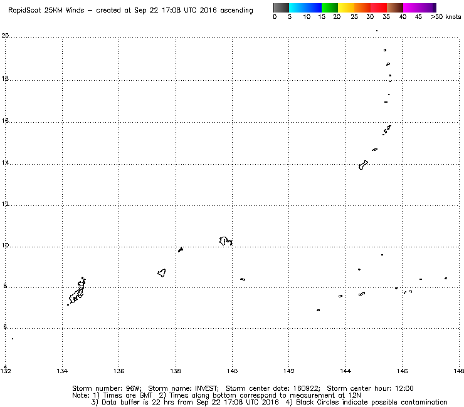Click the latitude axis label '14'
Viewport: 464px width, 407px height.
(x=5, y=163)
